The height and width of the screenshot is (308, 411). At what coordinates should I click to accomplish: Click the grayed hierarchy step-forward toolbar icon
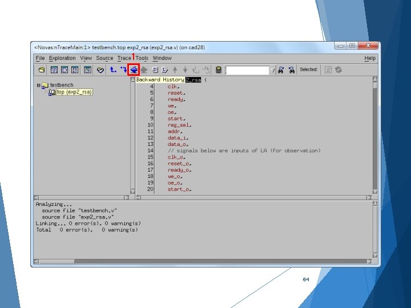pos(206,70)
